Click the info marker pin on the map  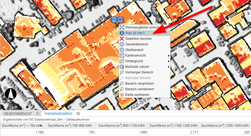(120, 20)
